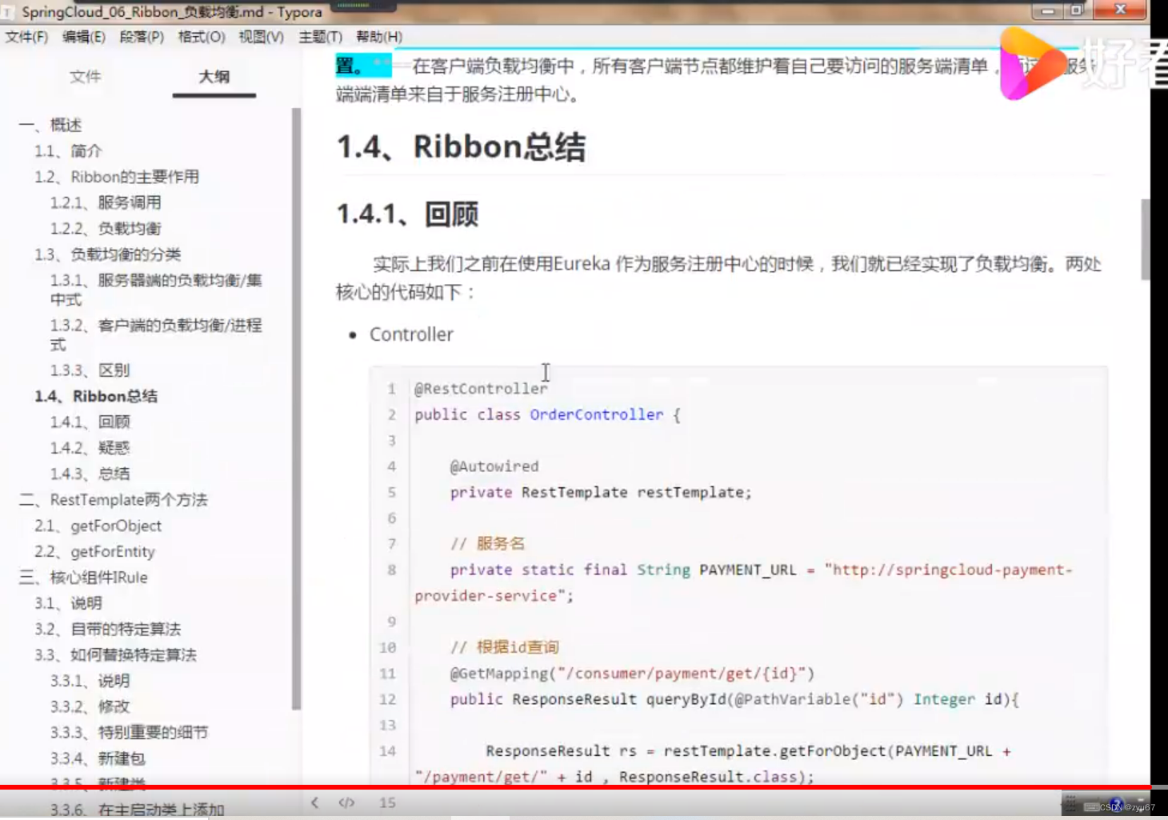The width and height of the screenshot is (1168, 820).
Task: Toggle source code mode with the </> icon
Action: click(x=347, y=802)
